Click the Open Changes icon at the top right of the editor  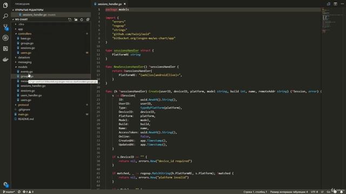(x=329, y=4)
